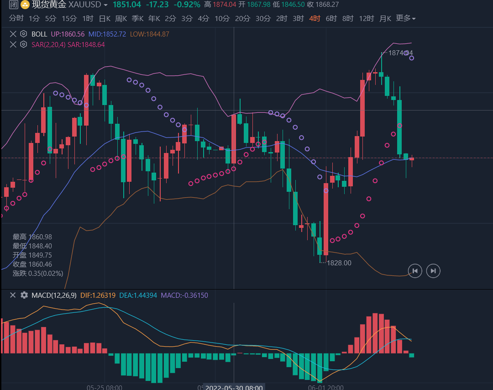Select the 3时 timeframe
Image resolution: width=493 pixels, height=390 pixels.
click(x=298, y=19)
